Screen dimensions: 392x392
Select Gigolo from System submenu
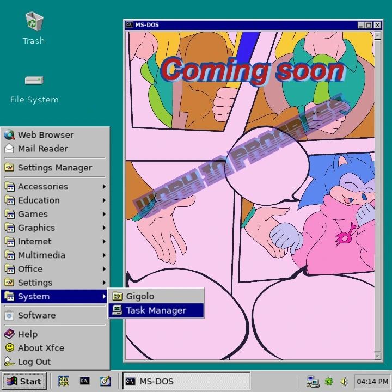tap(140, 296)
